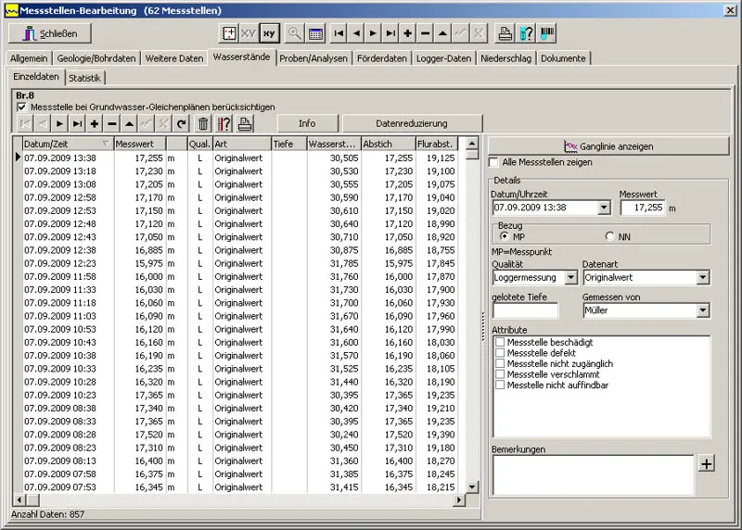Check Messstelle beschädigt attribute

500,342
